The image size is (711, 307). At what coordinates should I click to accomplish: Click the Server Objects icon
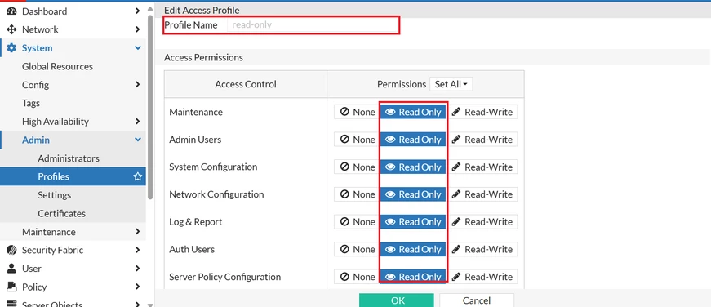click(x=11, y=304)
